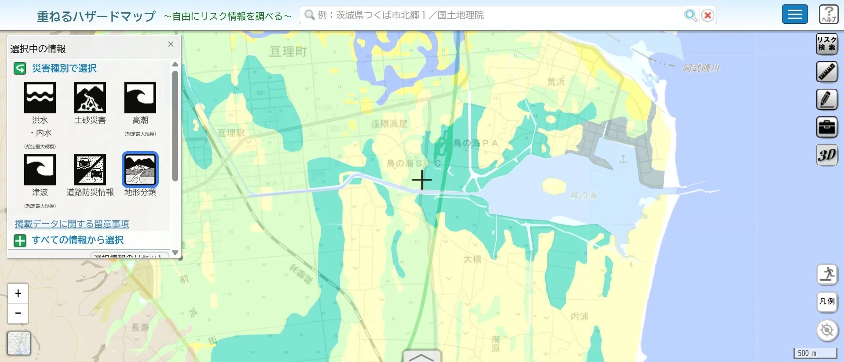Viewport: 844px width, 362px height.
Task: Click the 逢隈高屋 map label
Action: (x=389, y=124)
